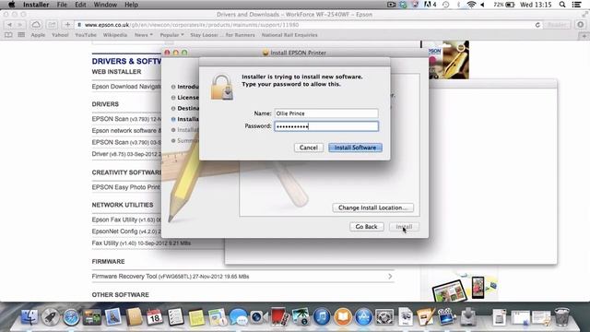The image size is (590, 332).
Task: Click Go Back in installer window
Action: pos(366,227)
